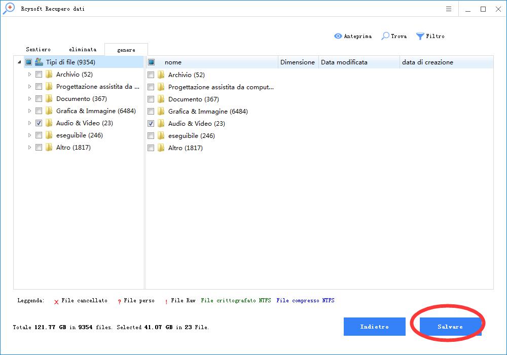Click the Tipi di file root icon

[x=39, y=62]
